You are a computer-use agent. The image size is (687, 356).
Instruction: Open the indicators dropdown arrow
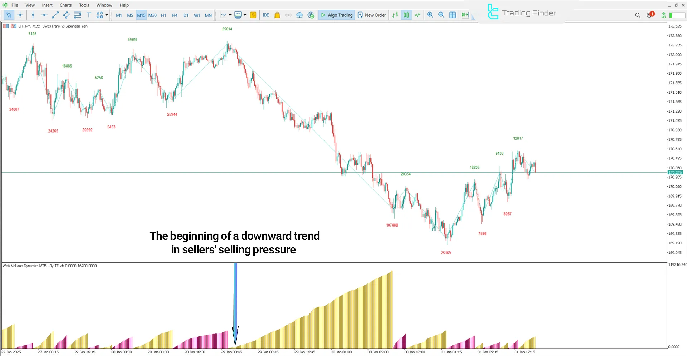tap(245, 15)
